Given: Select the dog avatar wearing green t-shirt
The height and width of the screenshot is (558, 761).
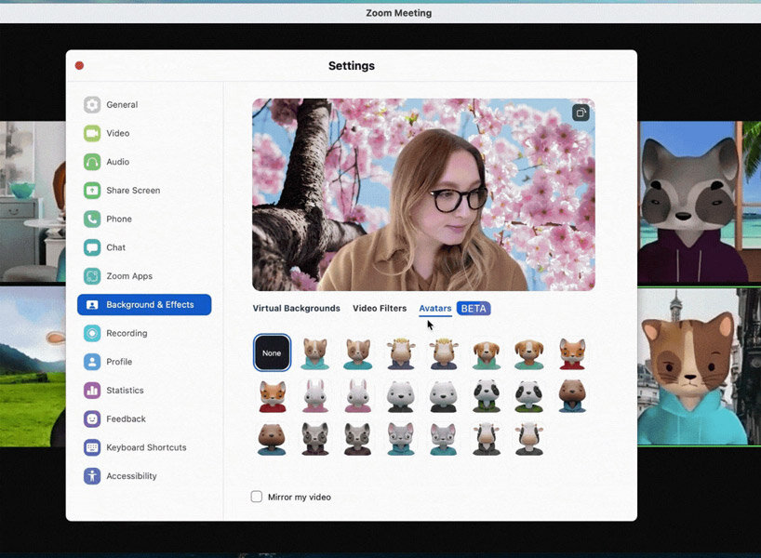Looking at the screenshot, I should pos(529,353).
